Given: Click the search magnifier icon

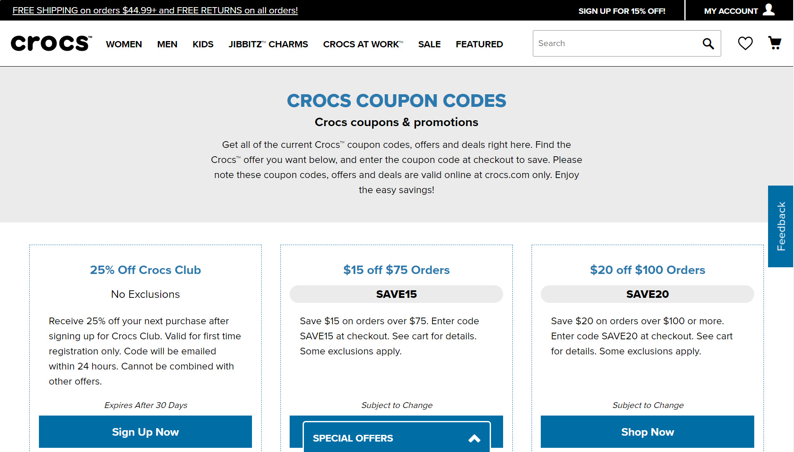Looking at the screenshot, I should pos(708,44).
